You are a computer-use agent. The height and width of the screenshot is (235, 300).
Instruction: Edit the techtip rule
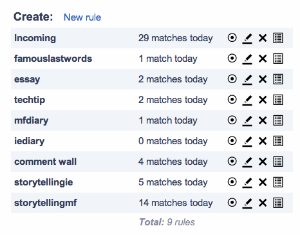pos(247,100)
